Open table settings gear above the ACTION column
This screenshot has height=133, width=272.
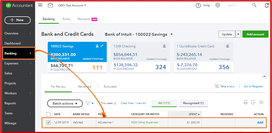click(x=261, y=102)
